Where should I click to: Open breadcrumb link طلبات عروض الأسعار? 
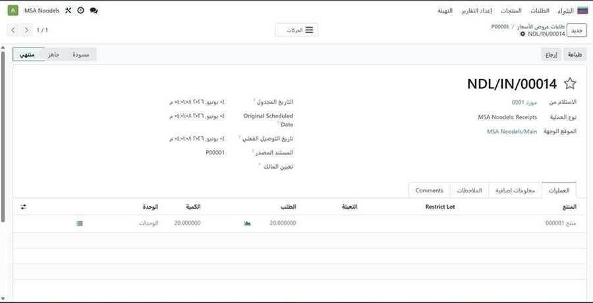541,27
